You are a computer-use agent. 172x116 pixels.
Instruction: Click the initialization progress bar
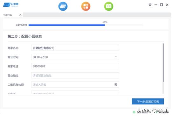(x=86, y=25)
